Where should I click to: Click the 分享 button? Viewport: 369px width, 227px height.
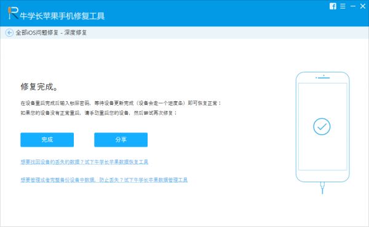121,140
